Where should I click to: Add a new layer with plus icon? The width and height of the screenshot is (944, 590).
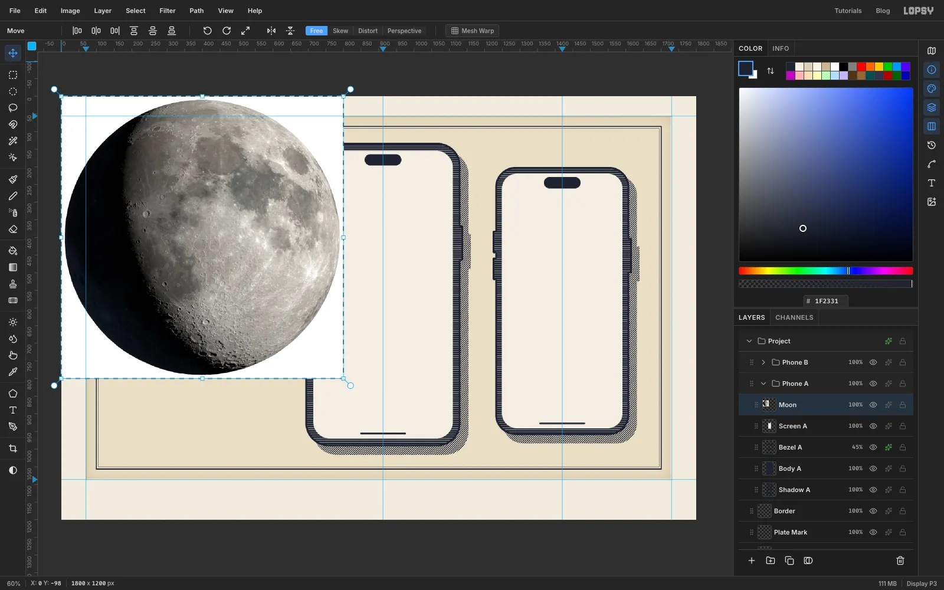pyautogui.click(x=752, y=560)
